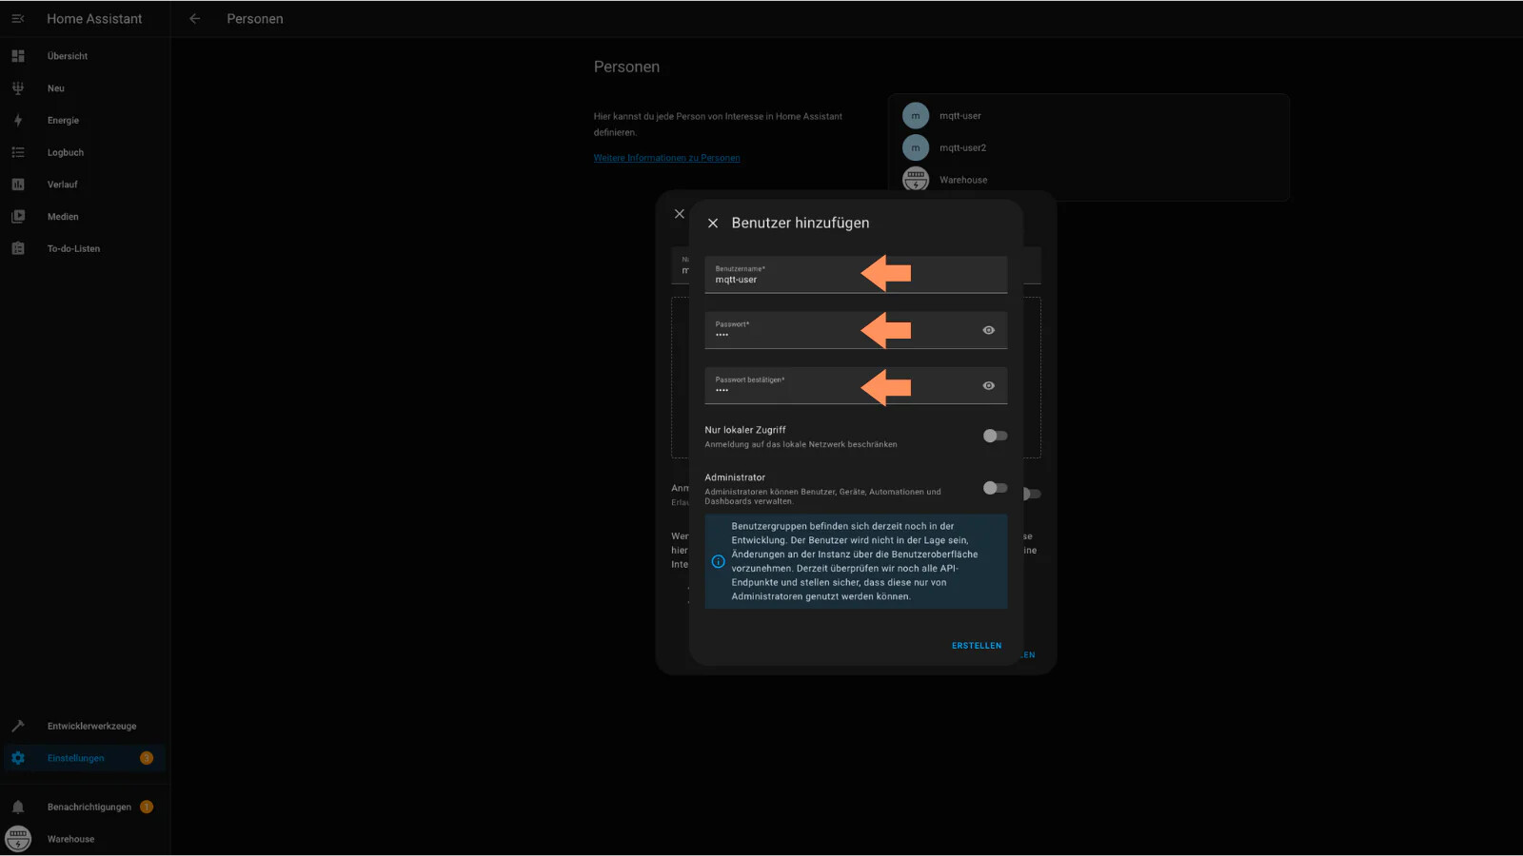Close the Benutzer hinzufügen dialog
The image size is (1523, 856).
tap(713, 224)
